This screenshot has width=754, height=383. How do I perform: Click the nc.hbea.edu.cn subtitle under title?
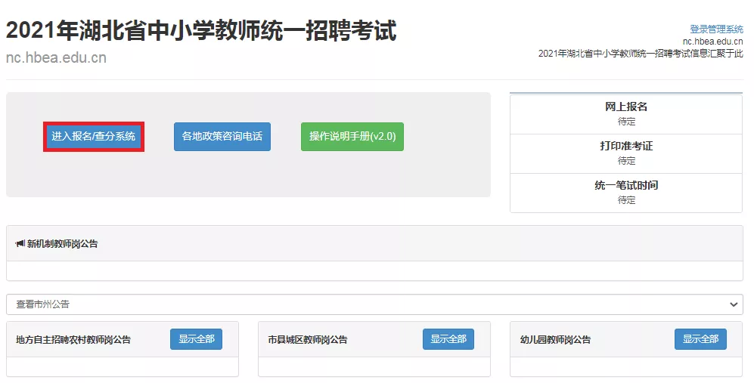[x=56, y=57]
